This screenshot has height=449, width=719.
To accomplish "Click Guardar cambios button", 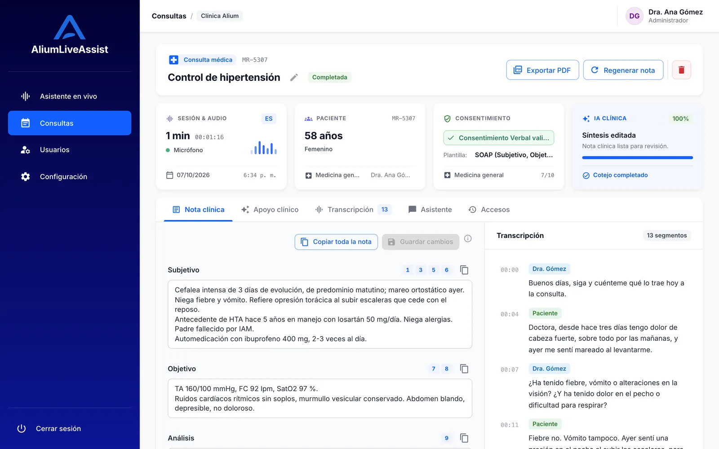I will point(421,242).
